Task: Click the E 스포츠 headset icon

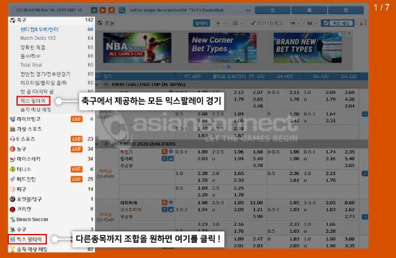Action: (13, 139)
